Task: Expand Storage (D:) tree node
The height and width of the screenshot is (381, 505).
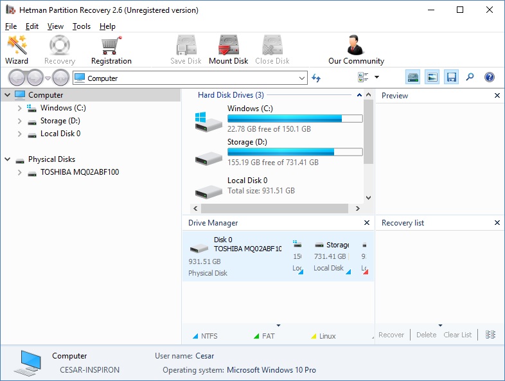Action: click(20, 121)
